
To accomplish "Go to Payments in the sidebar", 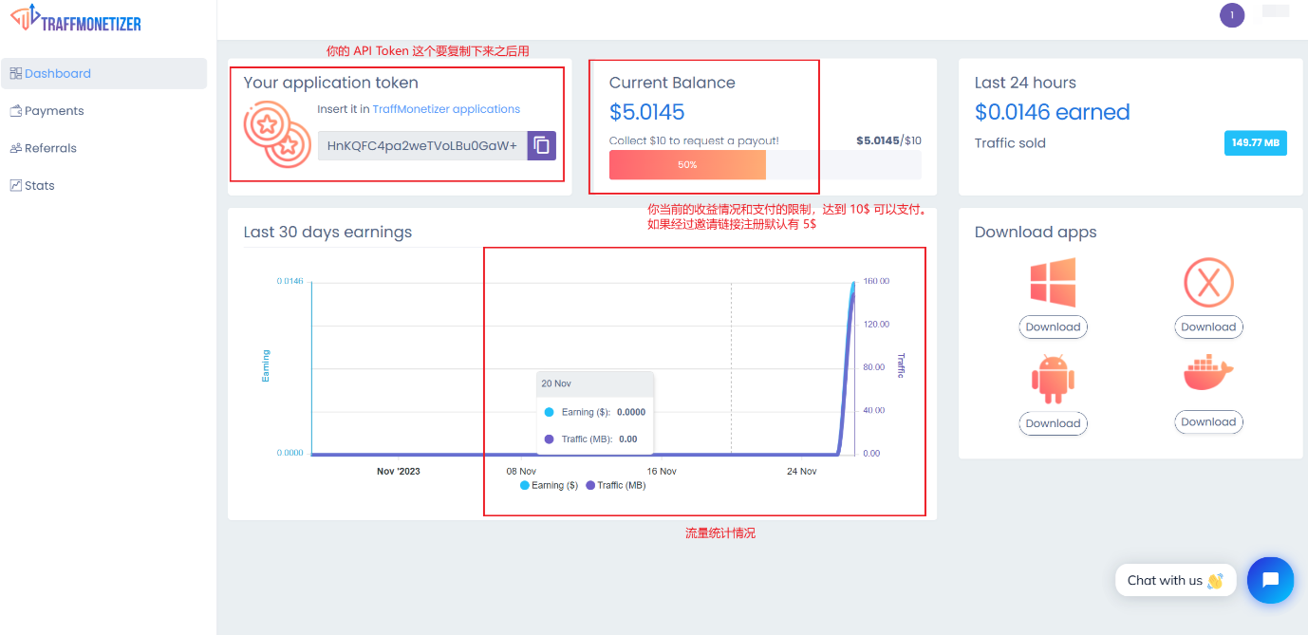I will point(54,111).
